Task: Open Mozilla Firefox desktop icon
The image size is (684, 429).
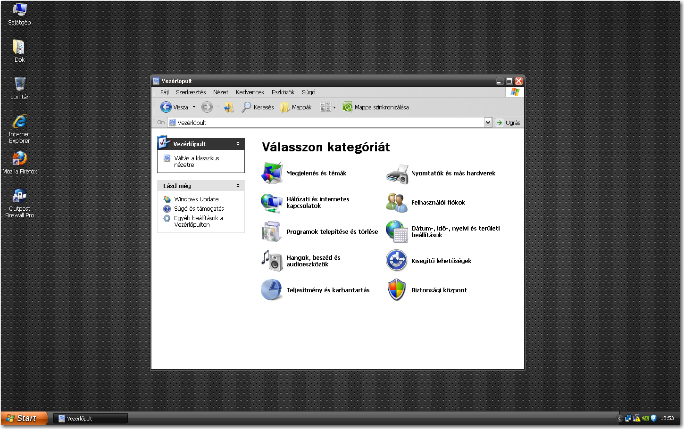Action: point(19,159)
